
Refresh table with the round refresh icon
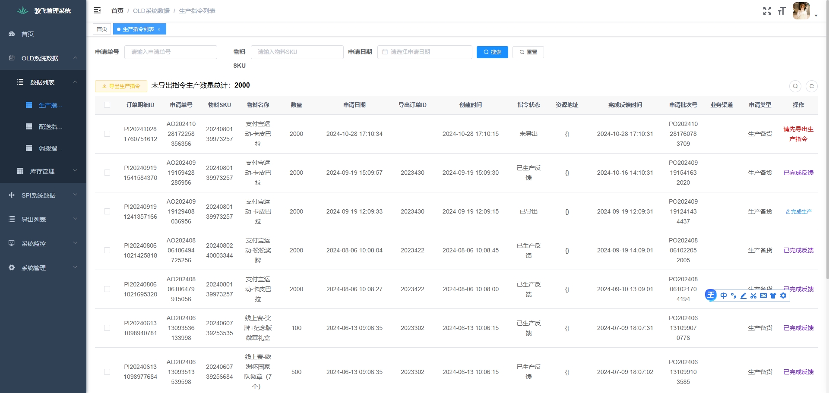pyautogui.click(x=812, y=86)
